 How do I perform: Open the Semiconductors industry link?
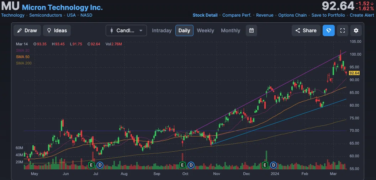click(46, 15)
